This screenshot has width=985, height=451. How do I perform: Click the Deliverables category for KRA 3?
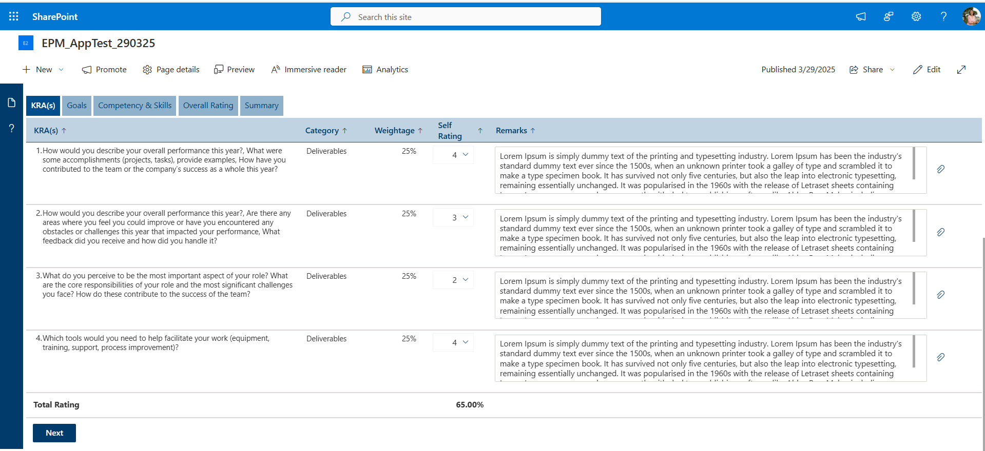[x=326, y=276]
